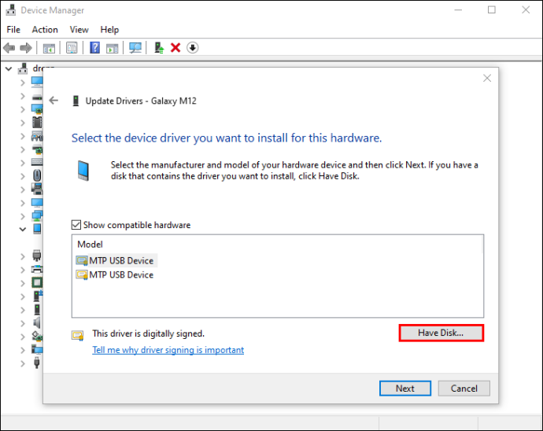
Task: Expand the Mice category chevron
Action: pyautogui.click(x=23, y=176)
